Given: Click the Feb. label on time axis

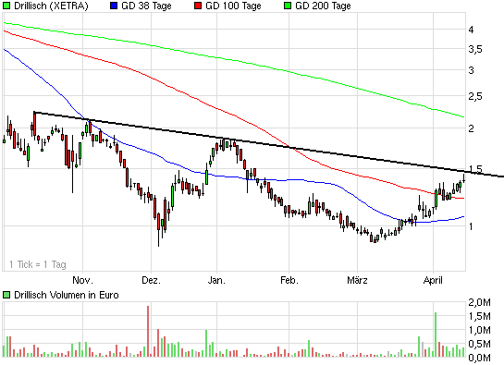Looking at the screenshot, I should pos(289,280).
